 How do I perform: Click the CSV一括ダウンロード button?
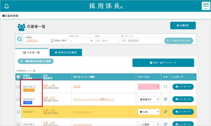pos(163,63)
